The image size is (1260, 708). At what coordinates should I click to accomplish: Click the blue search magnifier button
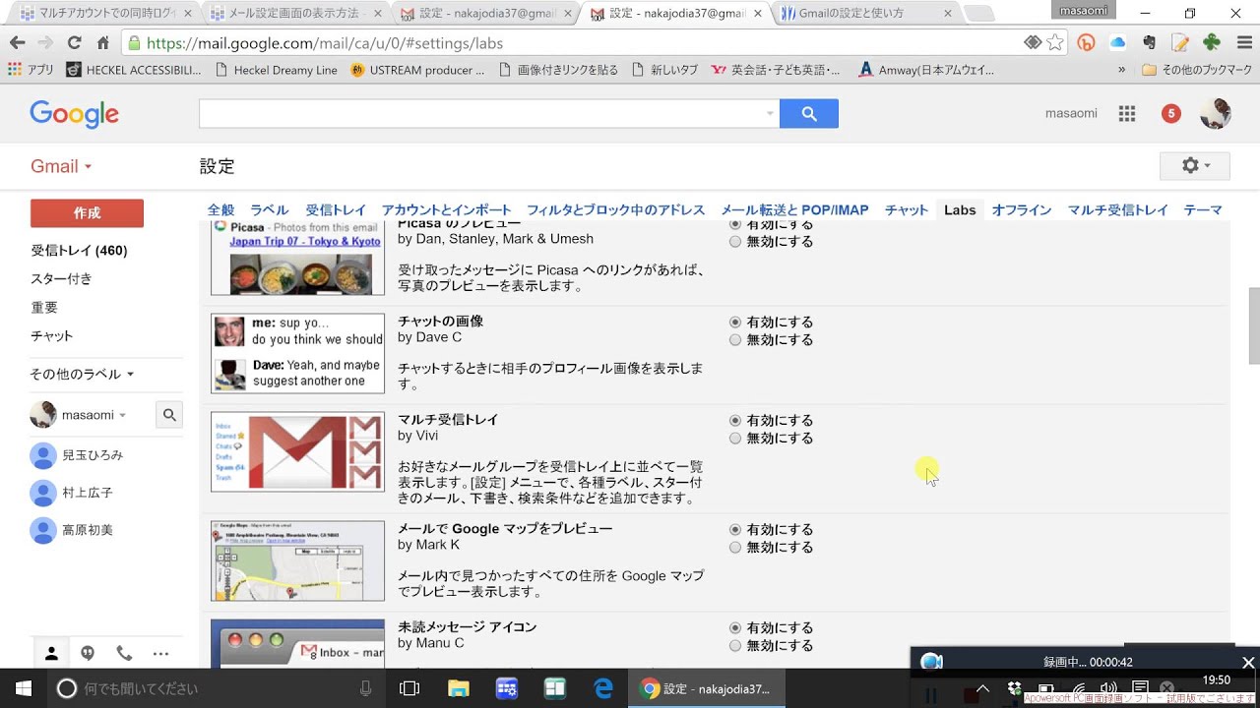[x=808, y=113]
